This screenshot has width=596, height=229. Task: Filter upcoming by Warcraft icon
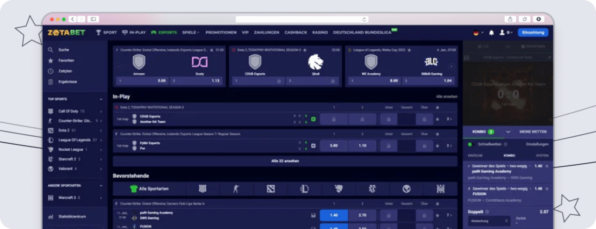coord(441,189)
